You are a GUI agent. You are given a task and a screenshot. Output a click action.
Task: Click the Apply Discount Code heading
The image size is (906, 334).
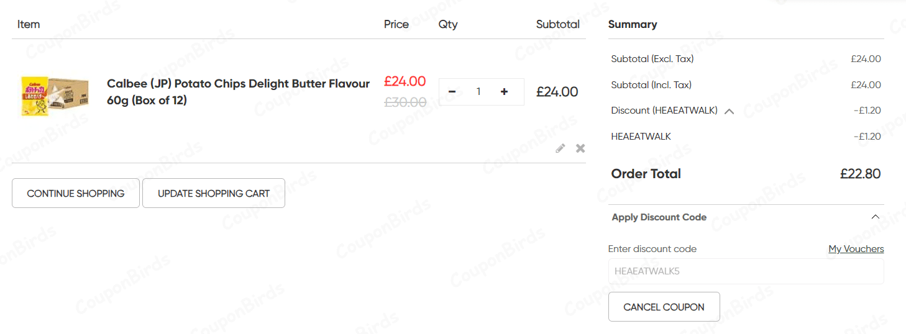click(659, 217)
